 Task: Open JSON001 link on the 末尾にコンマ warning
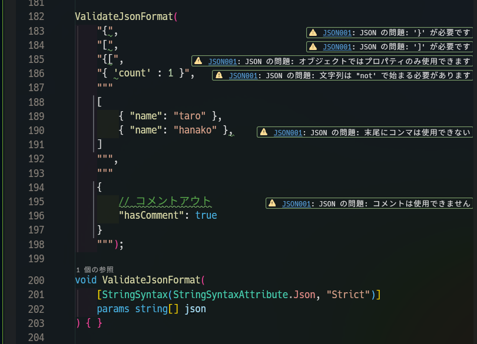tap(288, 133)
